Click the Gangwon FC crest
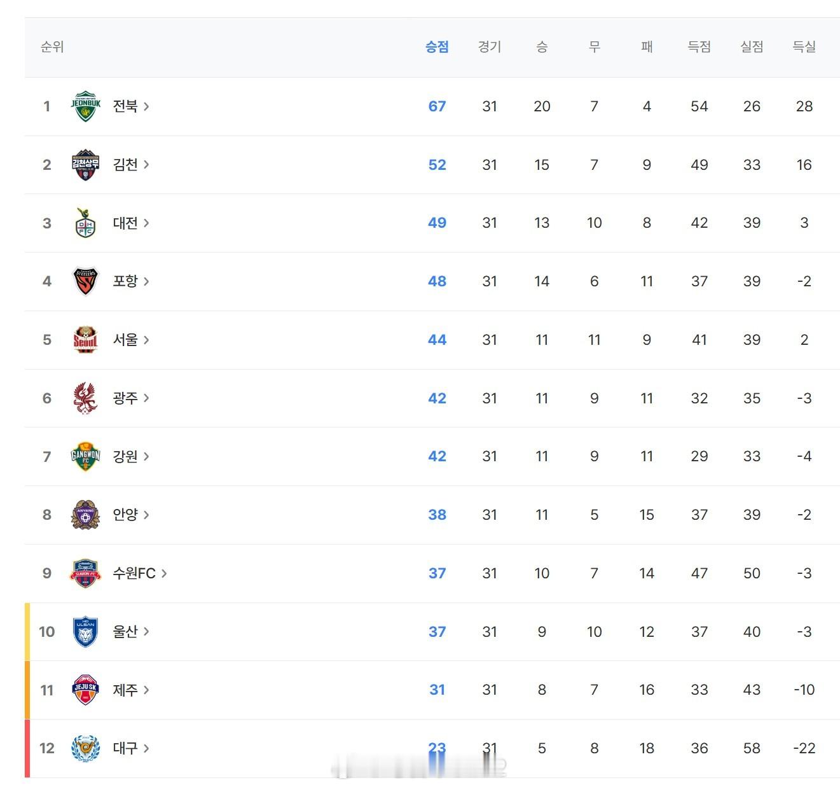Image resolution: width=840 pixels, height=787 pixels. coord(85,456)
